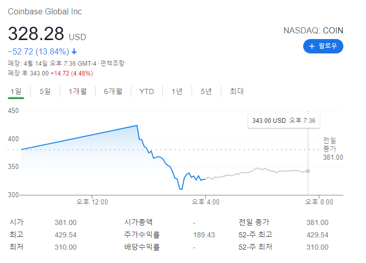
Task: Select the 1일 tab
Action: tap(16, 91)
